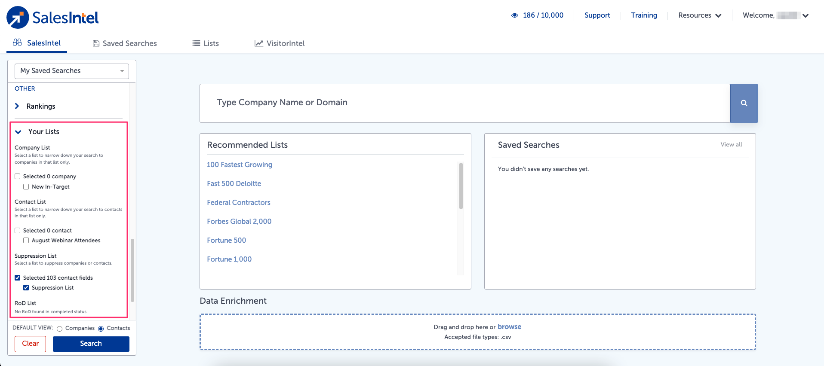The height and width of the screenshot is (366, 824).
Task: Open the VisitorIntel tab
Action: (x=280, y=43)
